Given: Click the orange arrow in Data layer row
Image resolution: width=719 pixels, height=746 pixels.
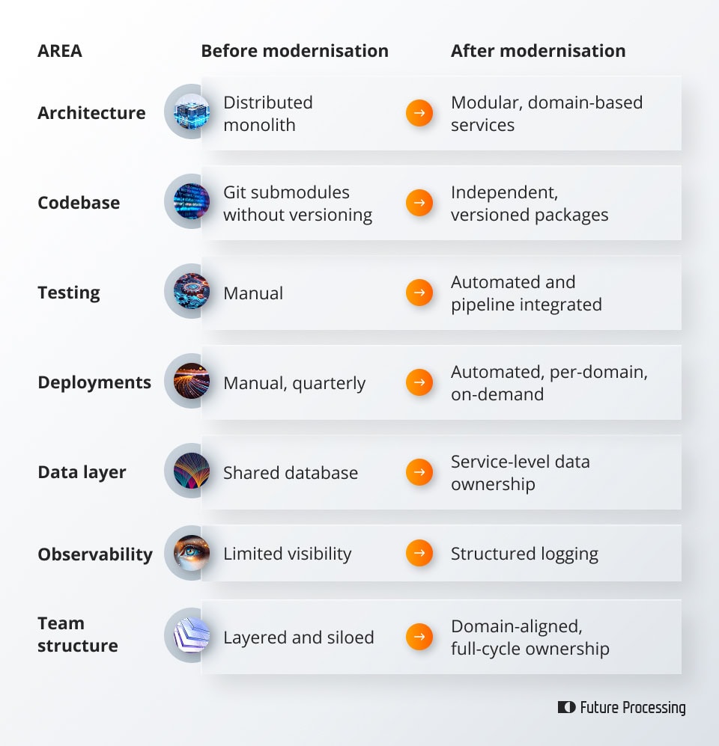Looking at the screenshot, I should 419,472.
